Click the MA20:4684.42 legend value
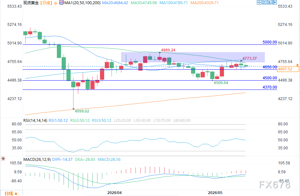 point(115,3)
